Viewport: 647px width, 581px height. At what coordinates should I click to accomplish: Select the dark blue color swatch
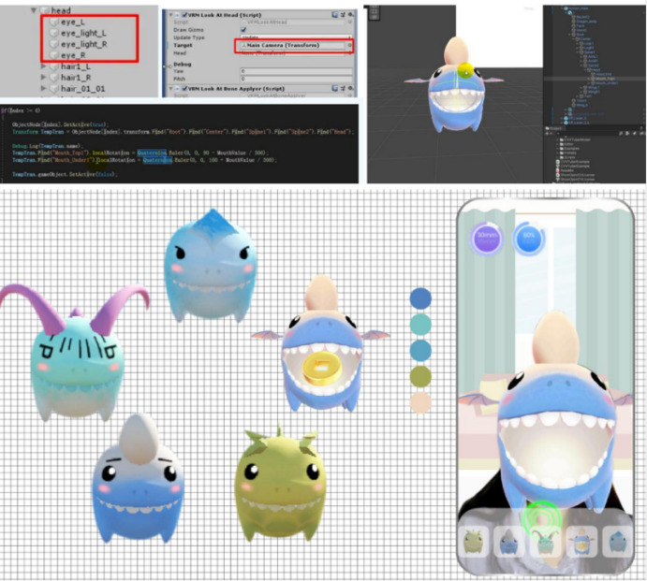coord(420,298)
